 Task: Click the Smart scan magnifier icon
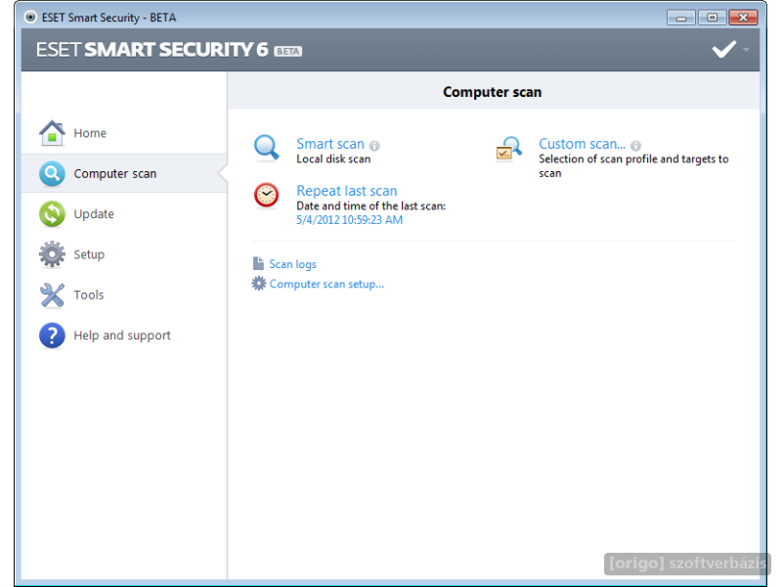266,148
